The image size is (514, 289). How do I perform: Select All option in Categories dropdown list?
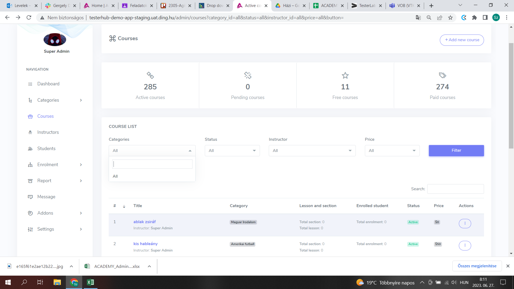tap(115, 176)
